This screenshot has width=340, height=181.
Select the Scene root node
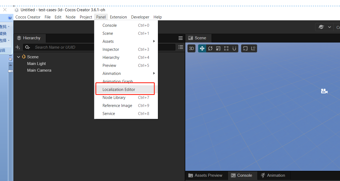33,57
